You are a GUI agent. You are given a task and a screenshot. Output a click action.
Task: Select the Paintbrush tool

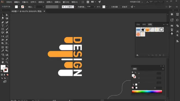coord(7,29)
